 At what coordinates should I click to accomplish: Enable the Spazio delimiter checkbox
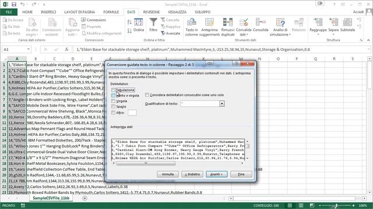(x=113, y=107)
